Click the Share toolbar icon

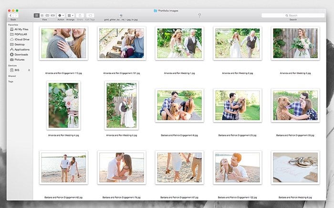pyautogui.click(x=80, y=16)
